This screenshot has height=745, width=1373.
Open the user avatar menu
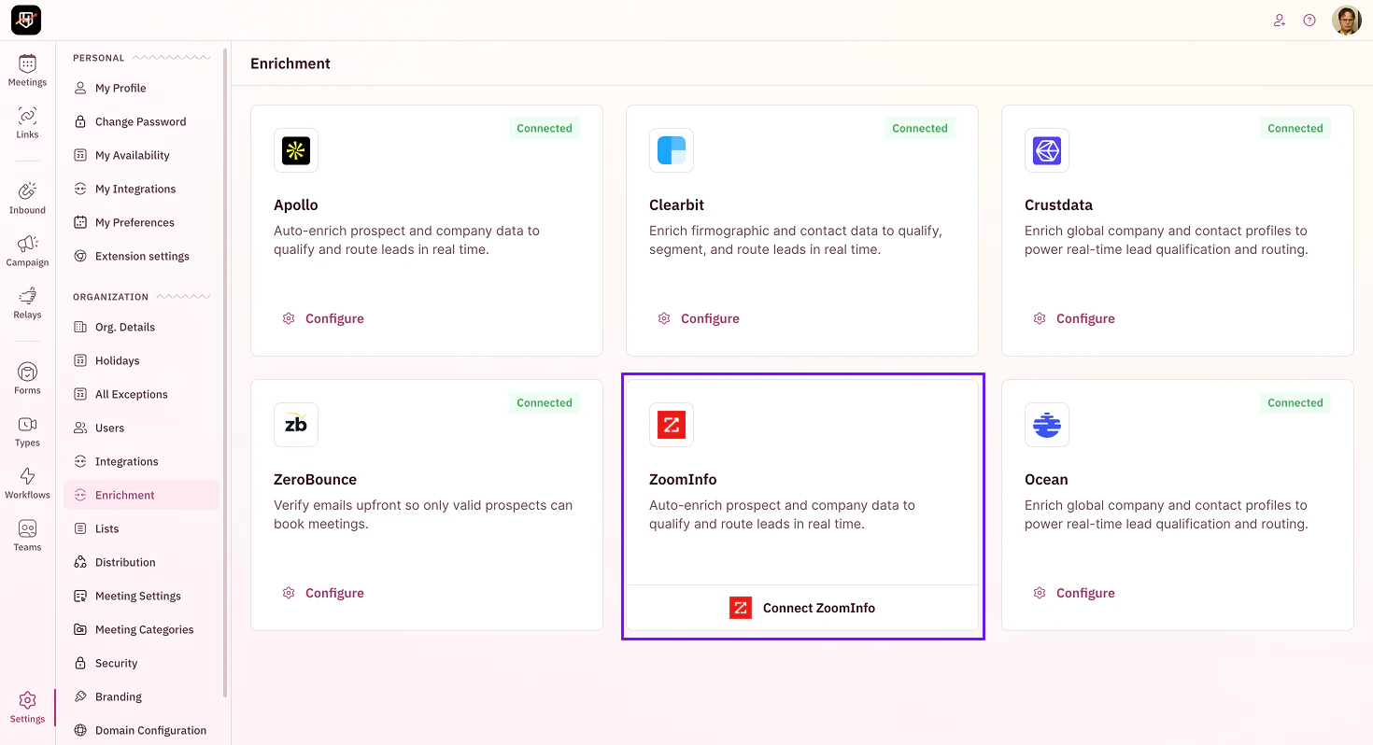coord(1347,20)
